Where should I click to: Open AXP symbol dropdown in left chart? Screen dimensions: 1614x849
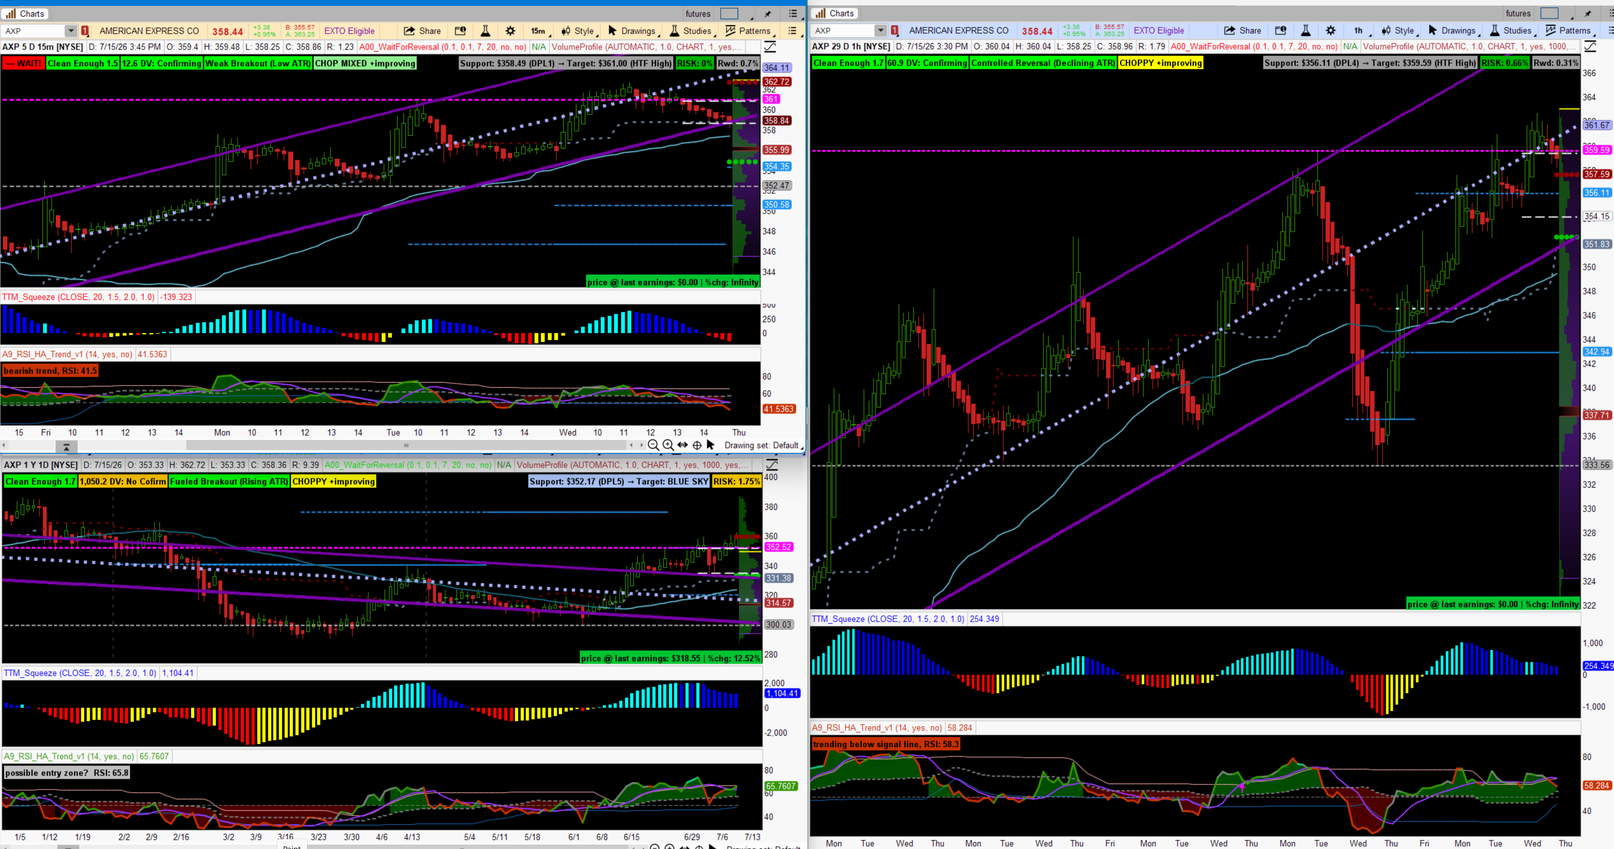coord(70,31)
